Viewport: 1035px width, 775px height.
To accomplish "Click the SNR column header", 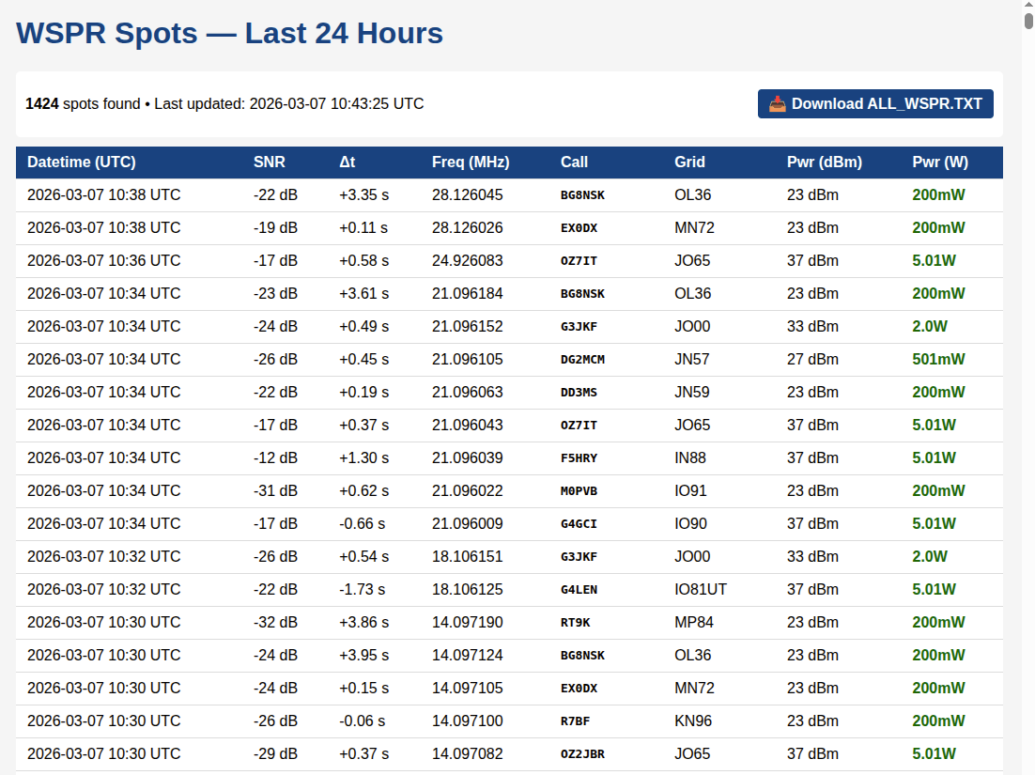I will click(270, 163).
